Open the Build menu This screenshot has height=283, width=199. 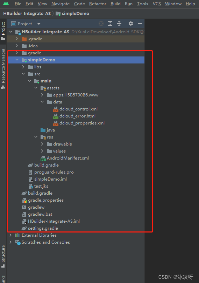coord(115,4)
